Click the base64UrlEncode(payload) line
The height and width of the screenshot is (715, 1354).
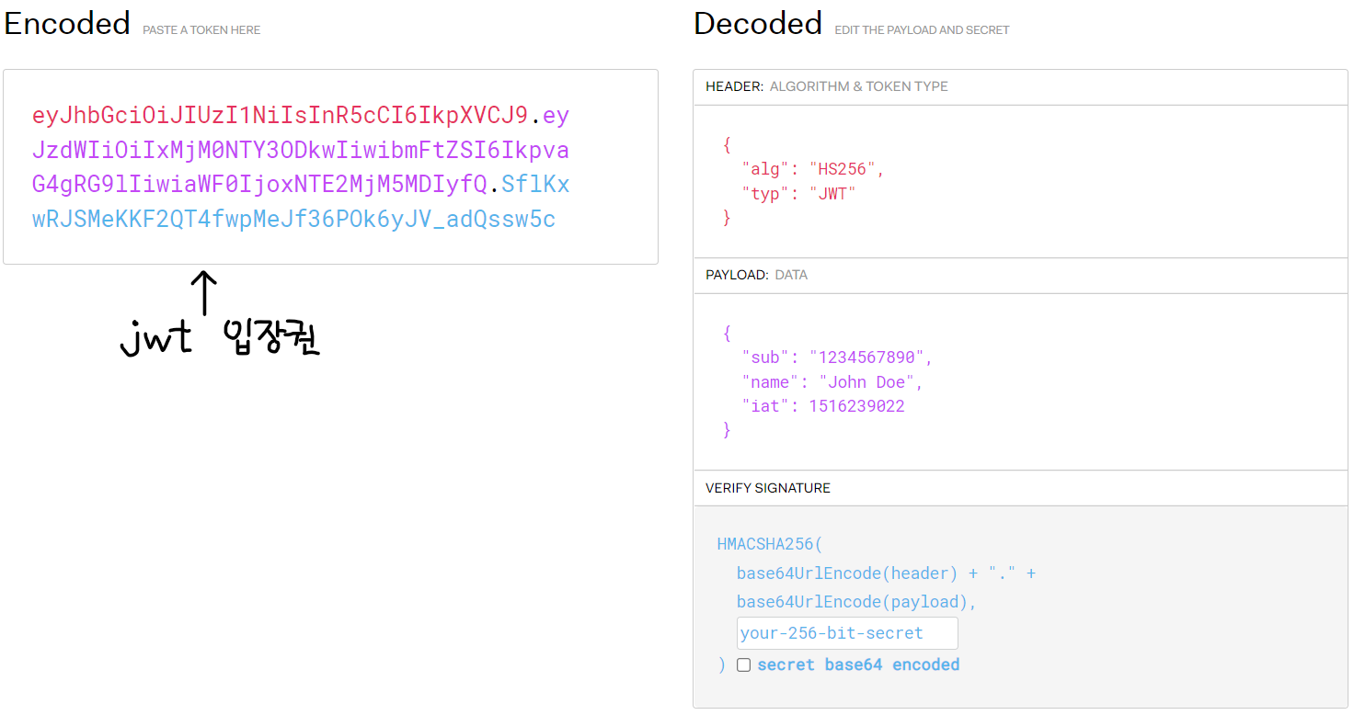coord(856,603)
